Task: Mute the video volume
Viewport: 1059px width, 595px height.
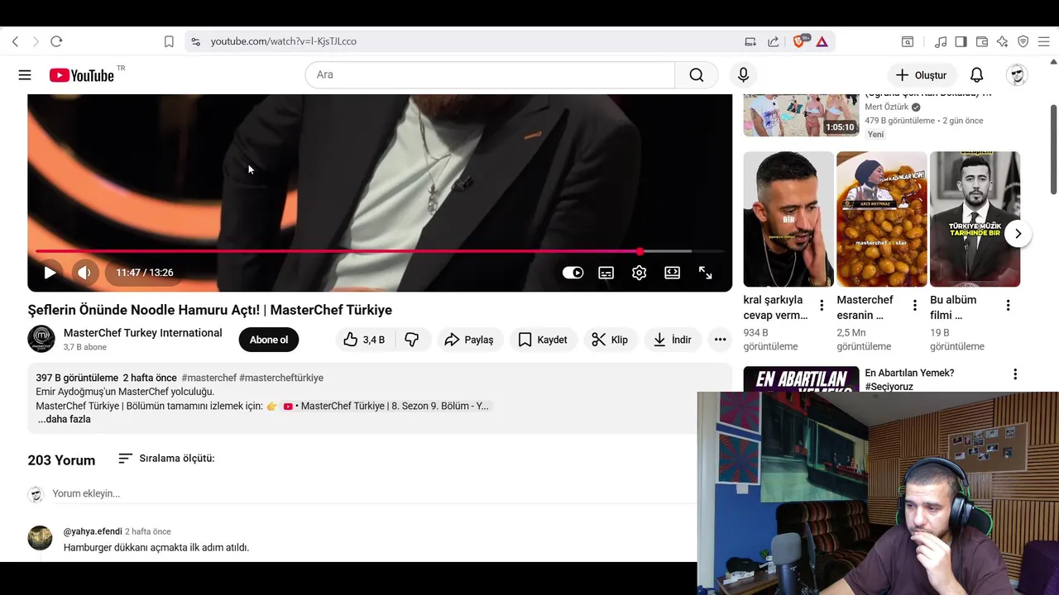Action: tap(84, 273)
